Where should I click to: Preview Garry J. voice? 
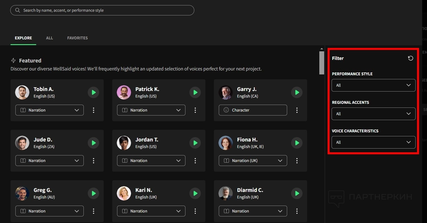pyautogui.click(x=297, y=92)
